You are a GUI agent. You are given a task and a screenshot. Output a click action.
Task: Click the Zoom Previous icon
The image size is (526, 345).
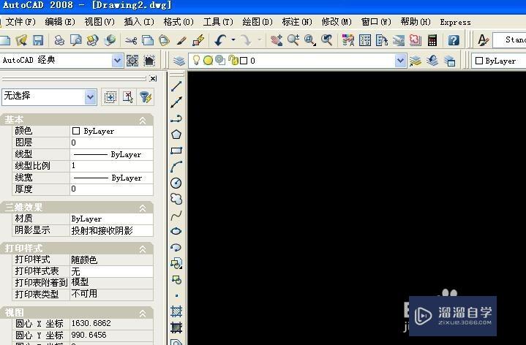pyautogui.click(x=326, y=40)
